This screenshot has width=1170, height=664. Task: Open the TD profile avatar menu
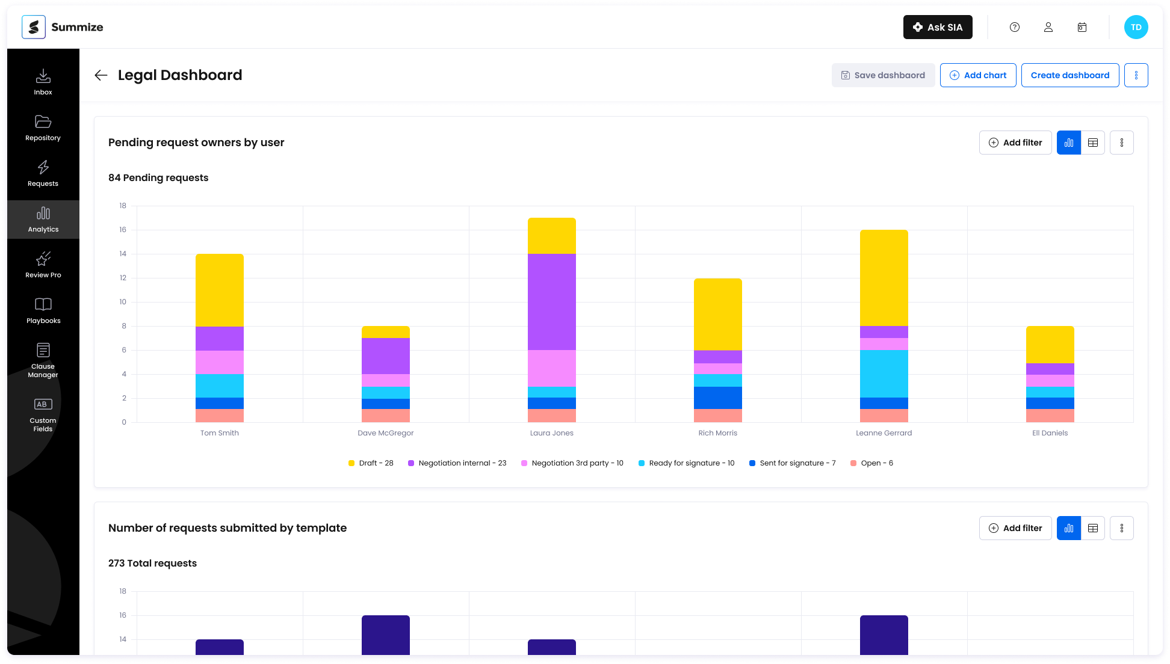pyautogui.click(x=1137, y=27)
